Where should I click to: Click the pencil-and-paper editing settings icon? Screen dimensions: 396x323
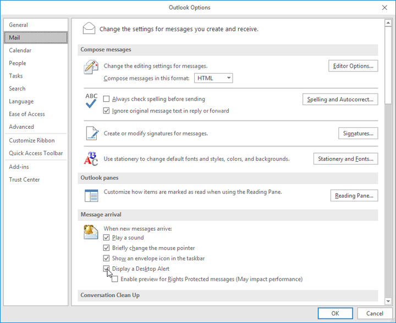click(91, 67)
